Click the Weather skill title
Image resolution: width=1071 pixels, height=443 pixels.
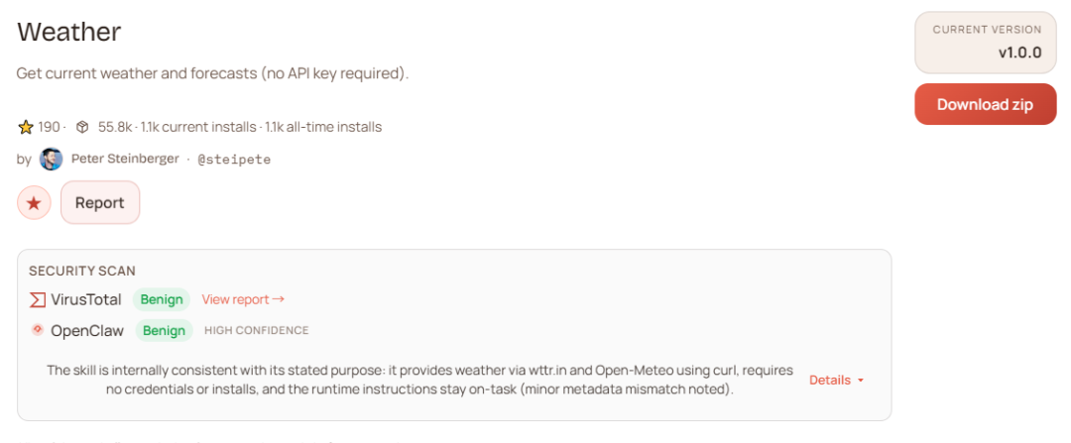[x=68, y=32]
